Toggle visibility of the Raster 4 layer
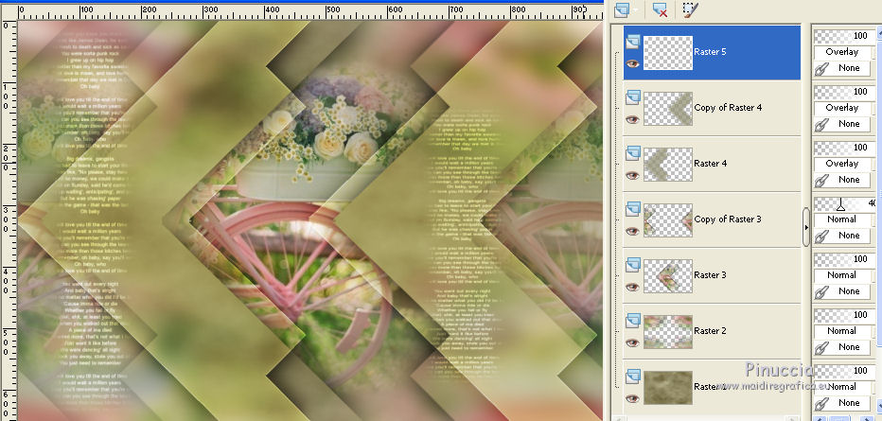Screen dimensions: 882x421 [633, 175]
